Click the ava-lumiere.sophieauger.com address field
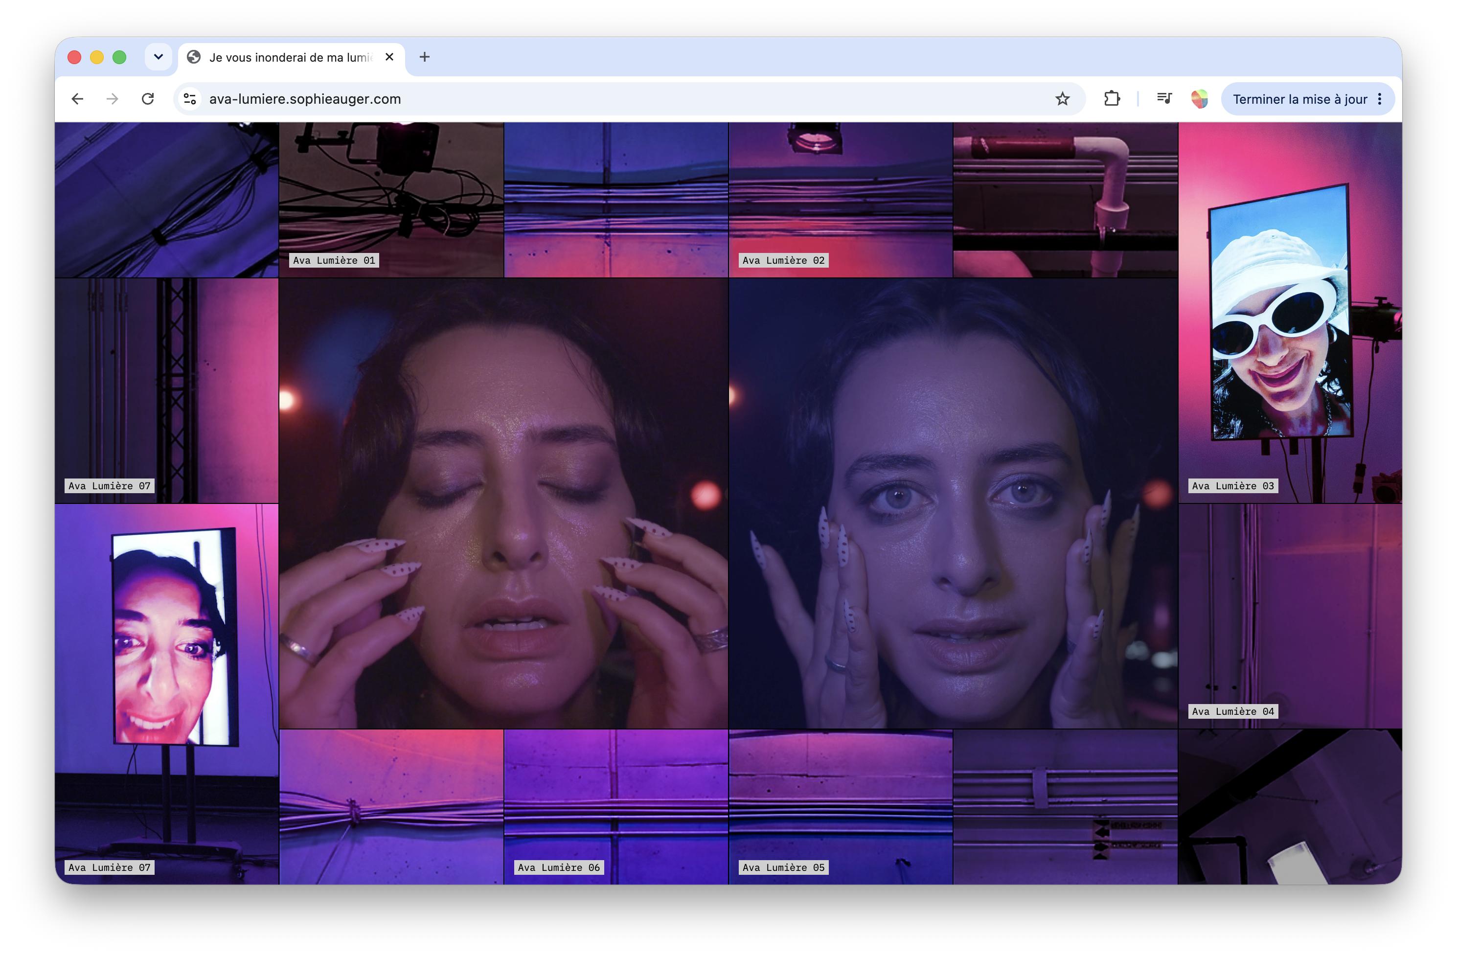1457x957 pixels. (x=612, y=98)
